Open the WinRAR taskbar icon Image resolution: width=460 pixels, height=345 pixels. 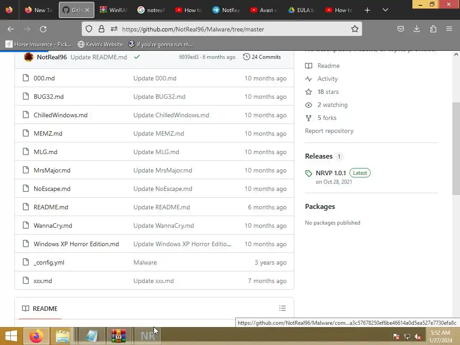click(x=119, y=336)
